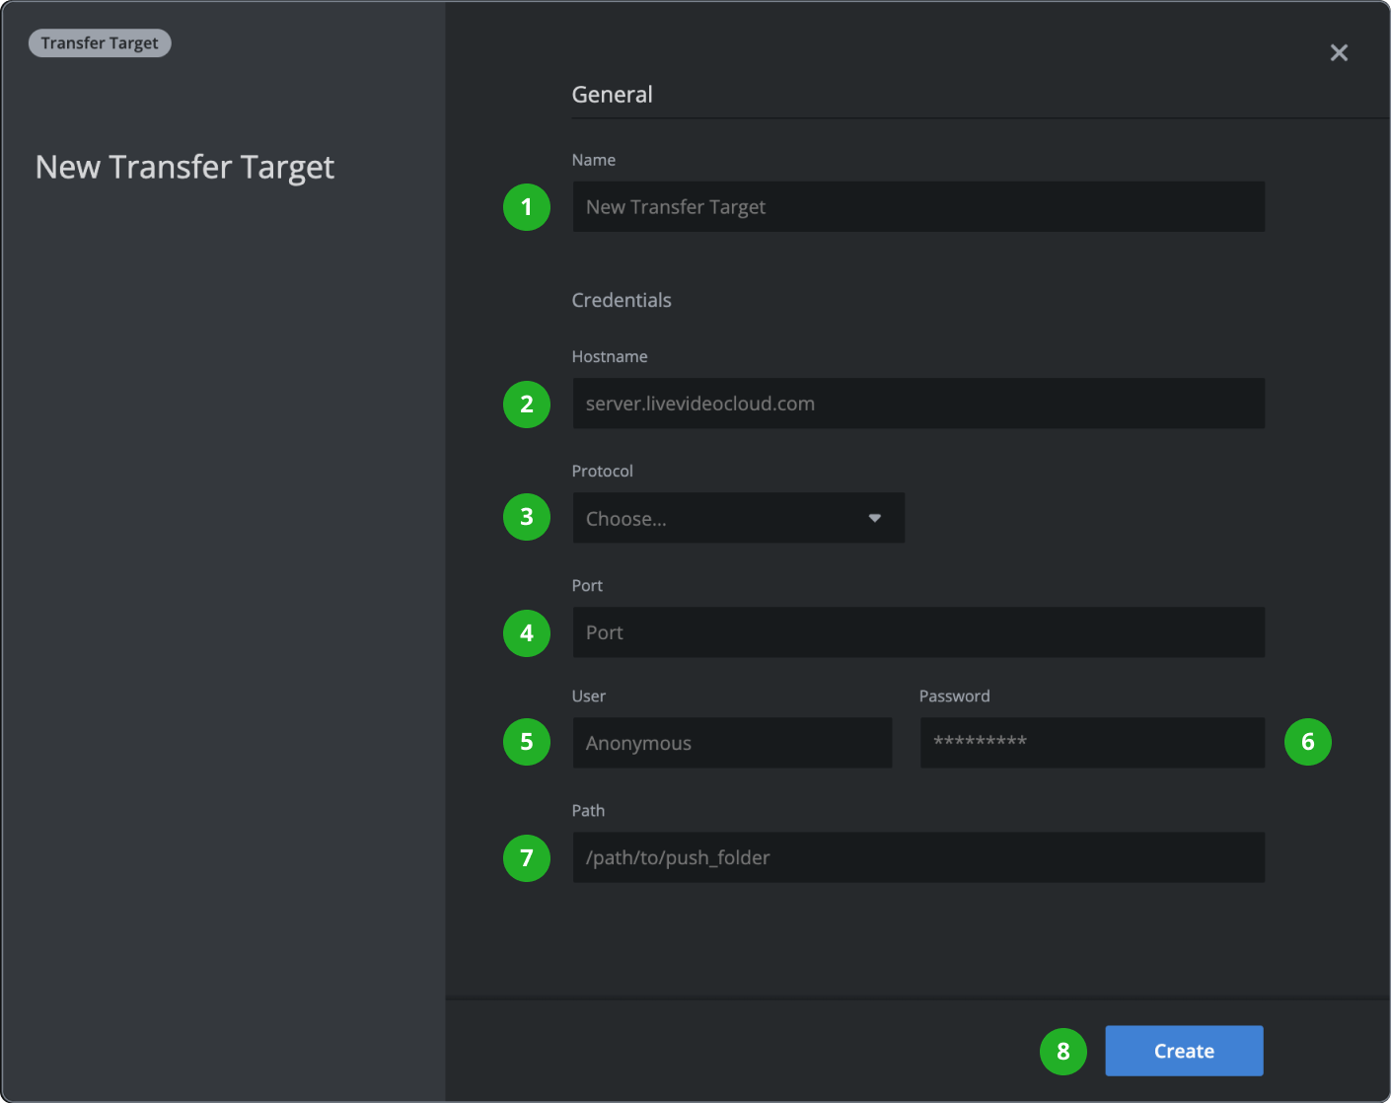1391x1103 pixels.
Task: Click the green number 7 marker
Action: pyautogui.click(x=527, y=858)
